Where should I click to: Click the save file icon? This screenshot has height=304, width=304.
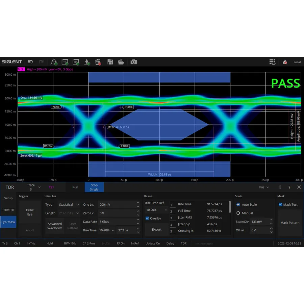click(110, 62)
